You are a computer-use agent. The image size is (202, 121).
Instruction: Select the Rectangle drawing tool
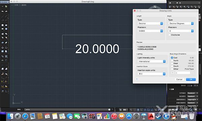coord(6,25)
